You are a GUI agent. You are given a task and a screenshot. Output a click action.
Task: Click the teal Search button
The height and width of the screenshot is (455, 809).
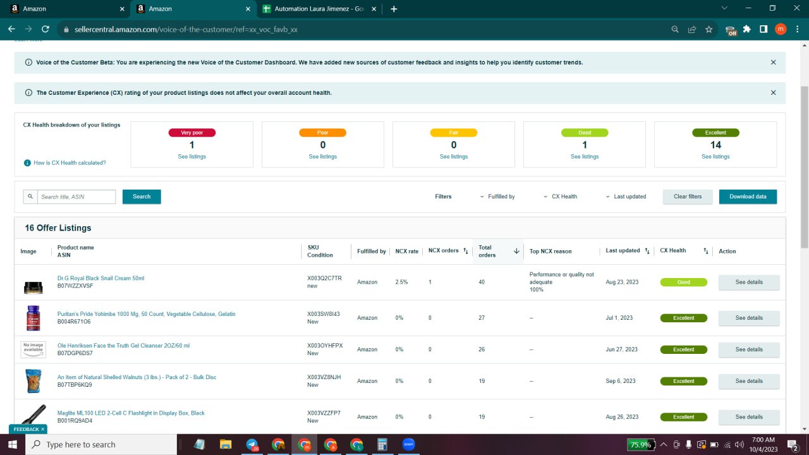[142, 197]
